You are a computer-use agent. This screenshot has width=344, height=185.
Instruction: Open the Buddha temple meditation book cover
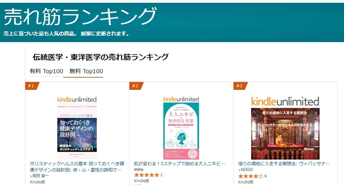pos(285,133)
